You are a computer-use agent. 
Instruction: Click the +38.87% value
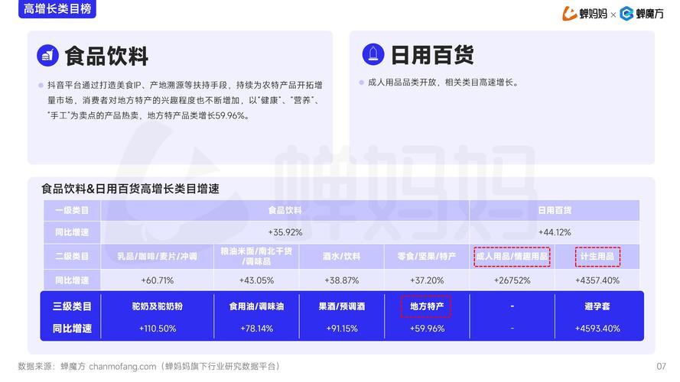[342, 280]
